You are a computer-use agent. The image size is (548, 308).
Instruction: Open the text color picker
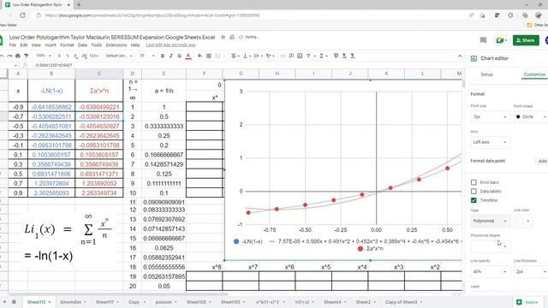(x=188, y=56)
